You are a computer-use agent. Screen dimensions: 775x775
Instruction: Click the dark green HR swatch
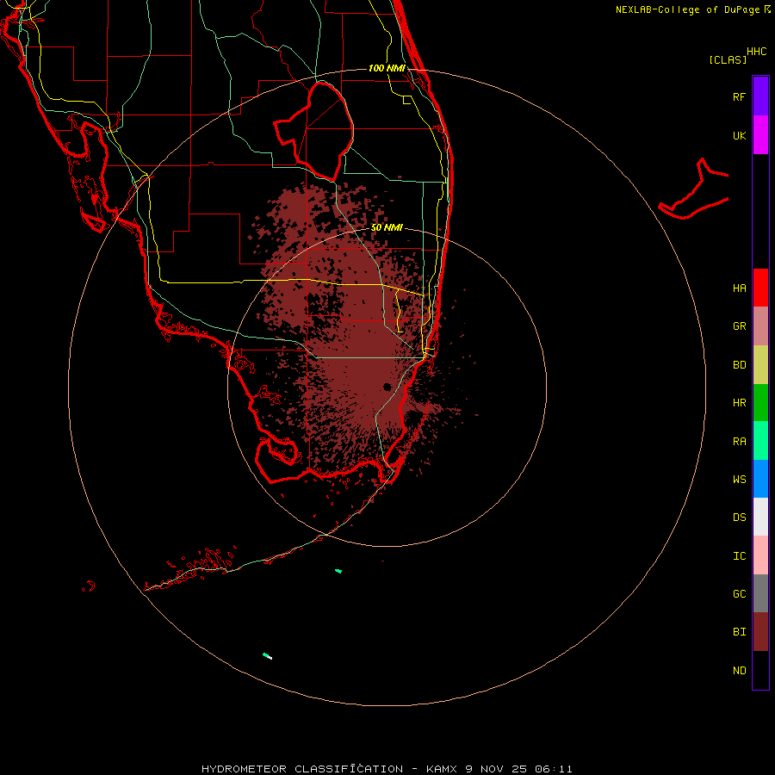pos(760,403)
